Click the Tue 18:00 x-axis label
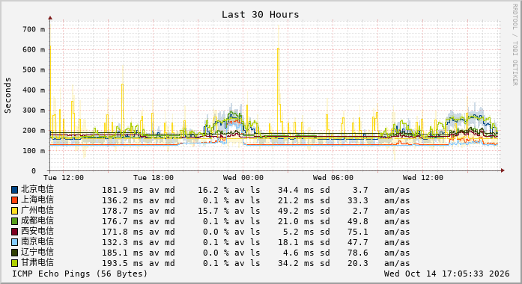Image resolution: width=522 pixels, height=284 pixels. (154, 178)
